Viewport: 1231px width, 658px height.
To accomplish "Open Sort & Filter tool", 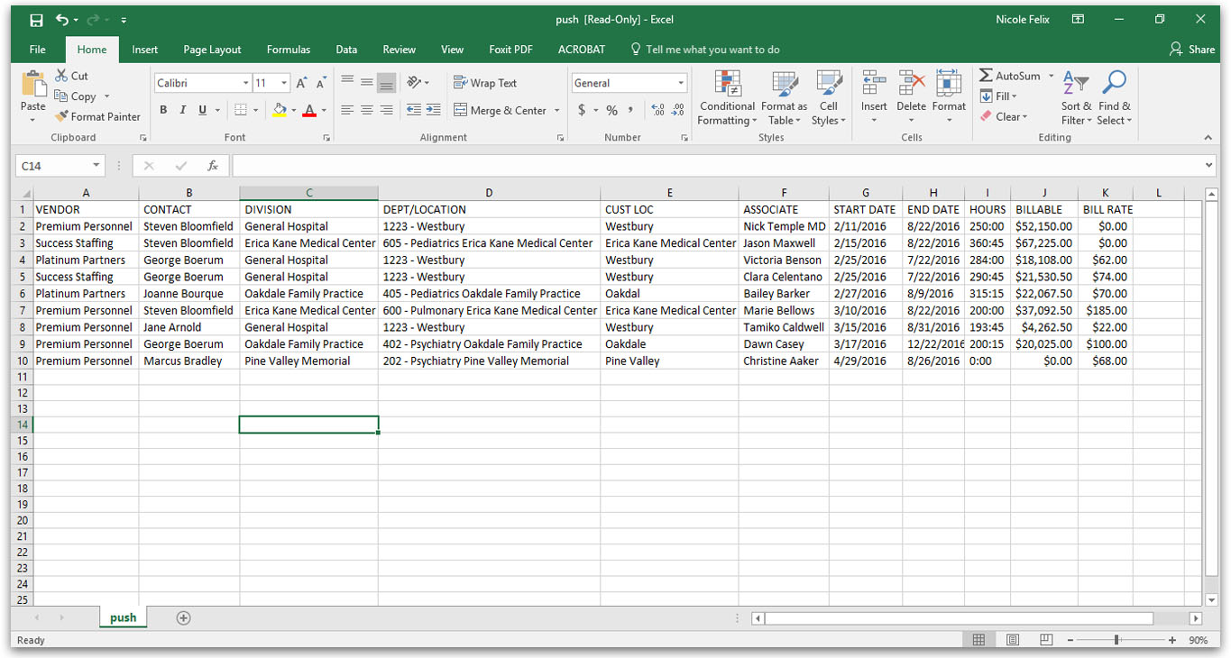I will click(x=1075, y=97).
